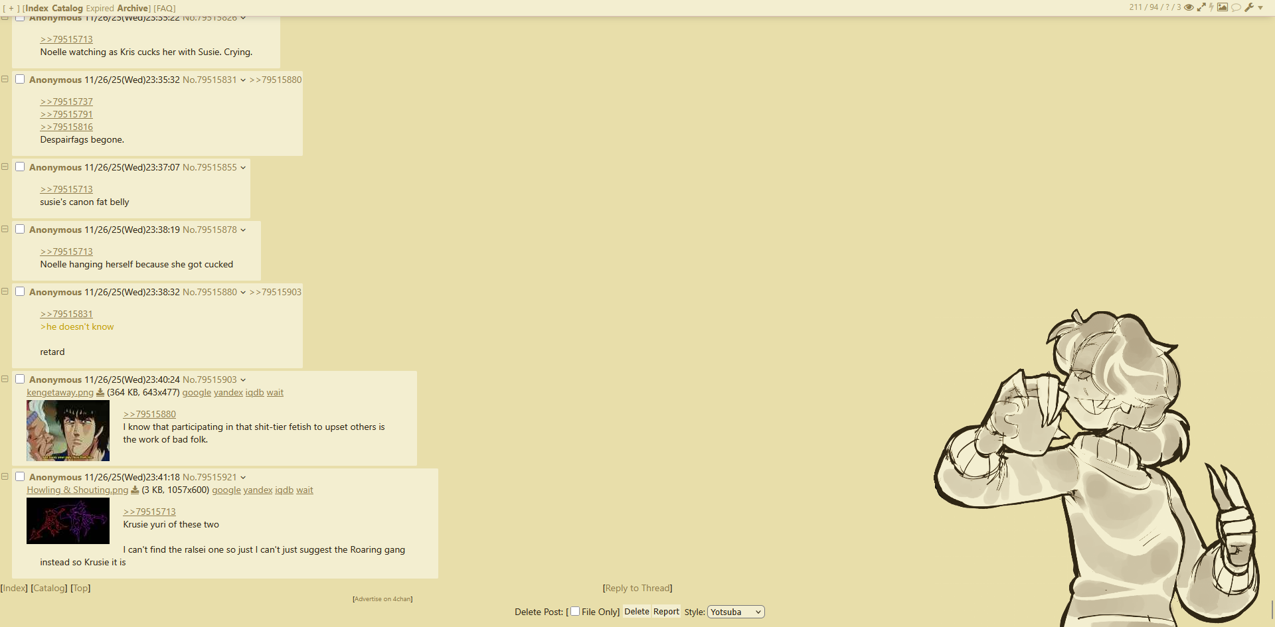Hide post No.79515921 with minus icon
1275x627 pixels.
(5, 476)
